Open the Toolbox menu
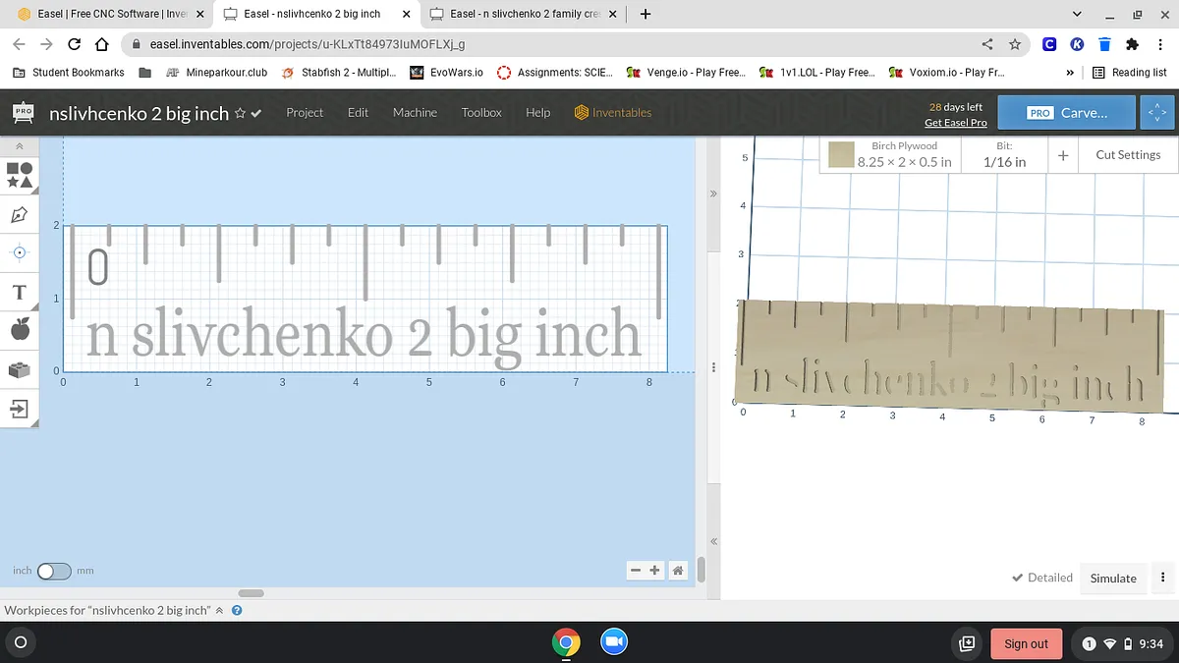This screenshot has width=1179, height=663. click(481, 113)
